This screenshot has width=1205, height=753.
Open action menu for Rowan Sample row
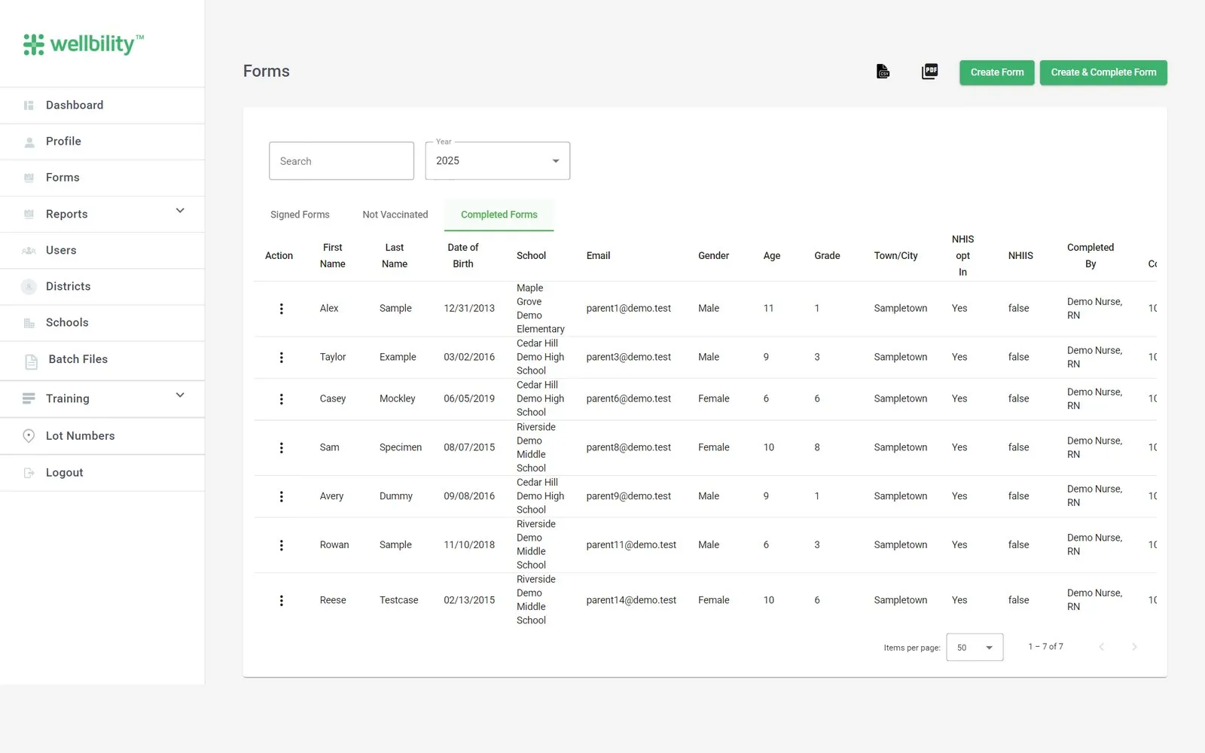tap(282, 545)
